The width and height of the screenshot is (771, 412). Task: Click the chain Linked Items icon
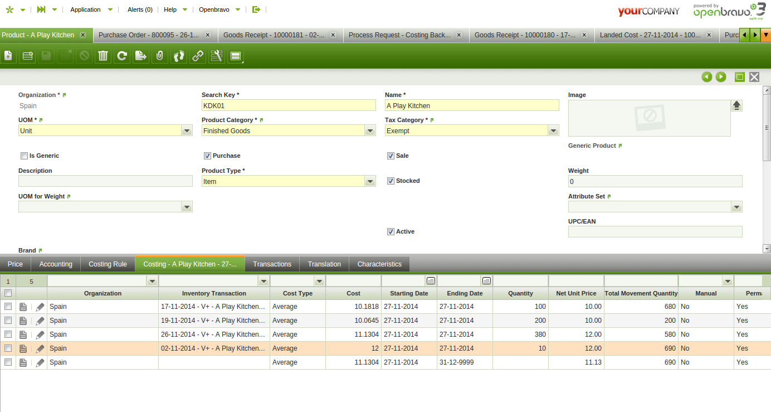pyautogui.click(x=197, y=56)
